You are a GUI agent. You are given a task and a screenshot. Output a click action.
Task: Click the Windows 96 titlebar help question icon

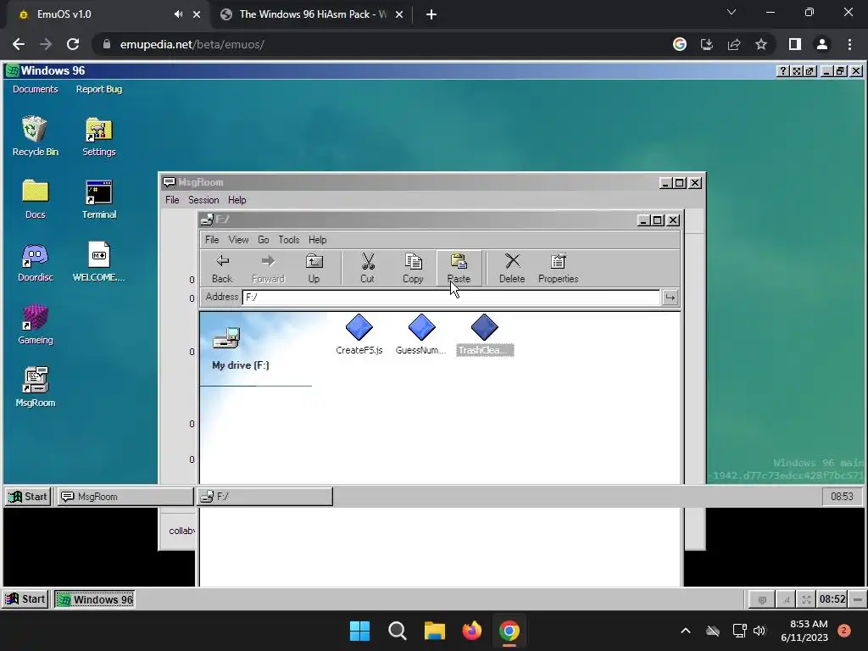782,71
